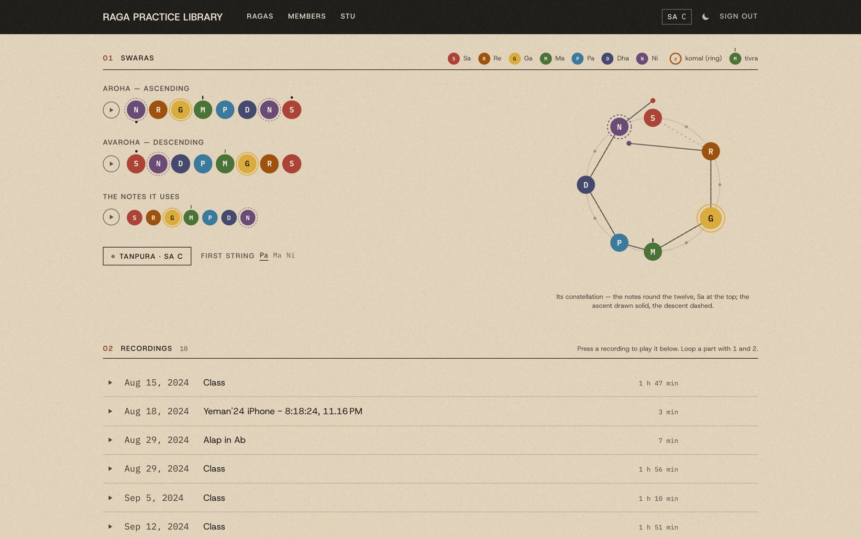This screenshot has width=861, height=538.
Task: Select Pa as first string
Action: pos(264,255)
